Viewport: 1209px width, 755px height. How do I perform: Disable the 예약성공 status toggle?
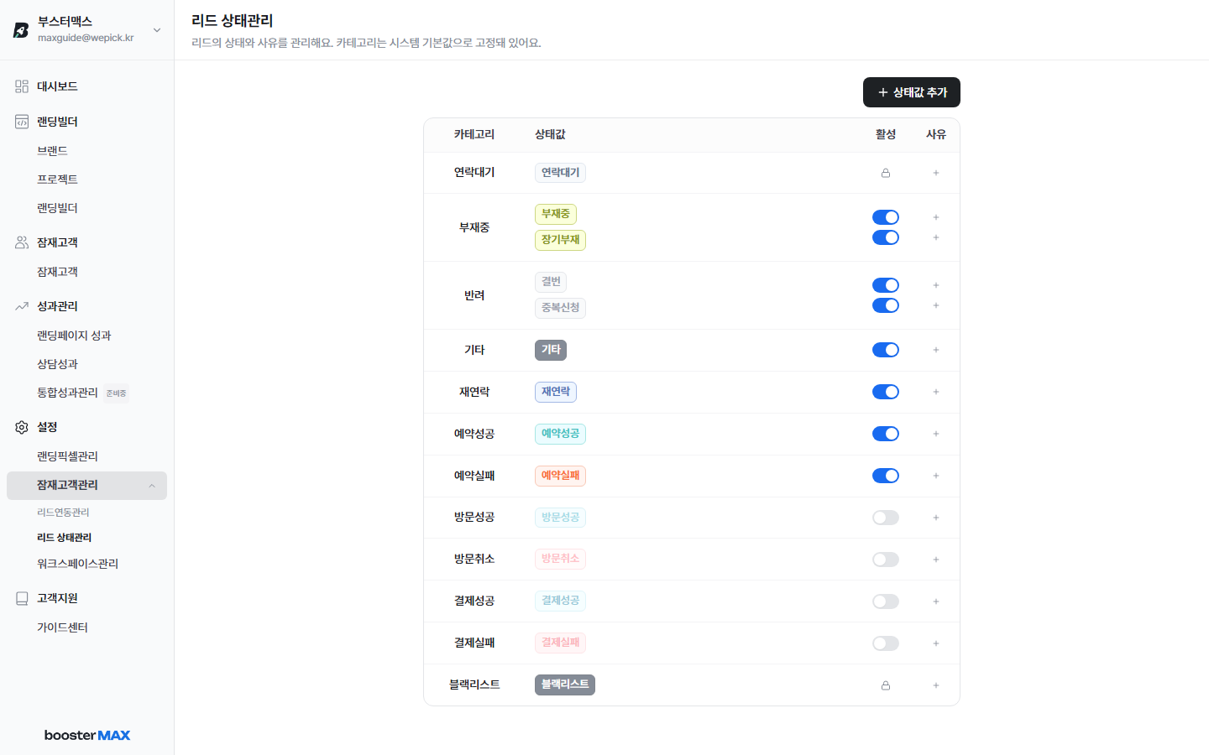(x=886, y=434)
